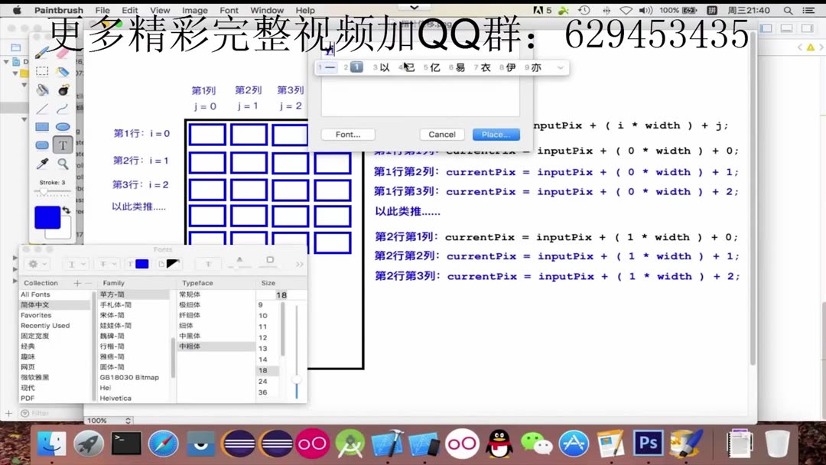This screenshot has height=465, width=826.
Task: Select the Zoom magnifier tool
Action: (x=62, y=162)
